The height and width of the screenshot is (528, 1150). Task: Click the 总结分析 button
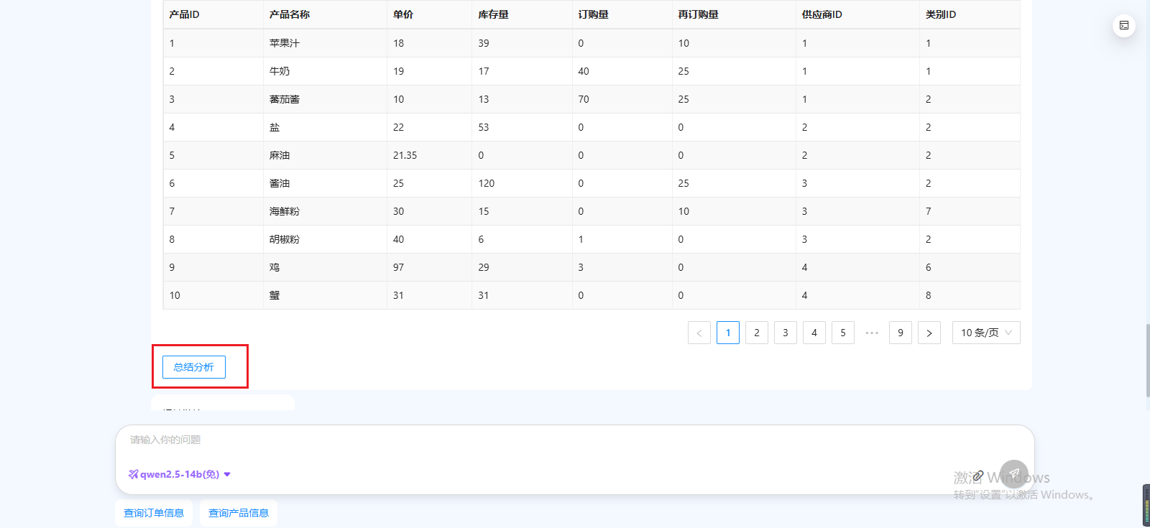[194, 367]
